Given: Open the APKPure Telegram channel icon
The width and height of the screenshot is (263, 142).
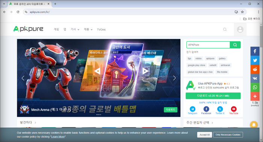Looking at the screenshot, I should (x=192, y=109).
